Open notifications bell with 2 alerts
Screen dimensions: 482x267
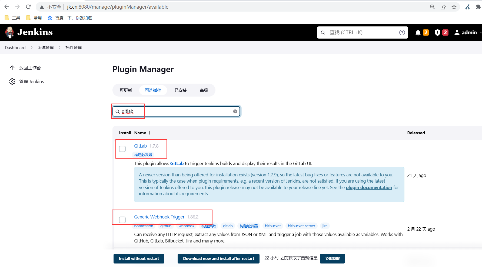(x=422, y=32)
